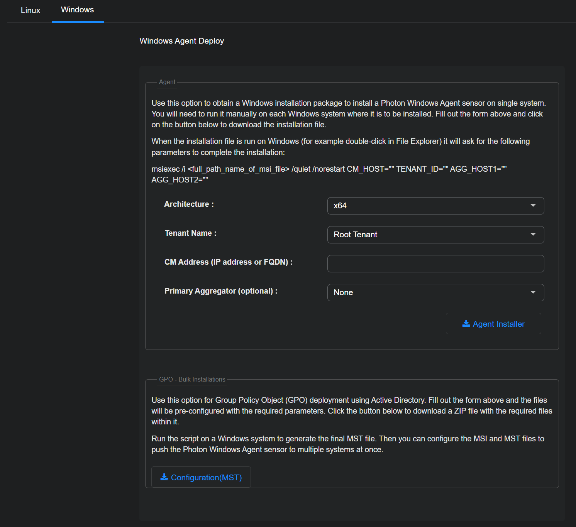Click the msiexec command line text
The width and height of the screenshot is (576, 527).
328,169
